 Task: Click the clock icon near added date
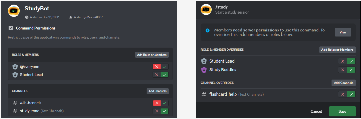27,17
